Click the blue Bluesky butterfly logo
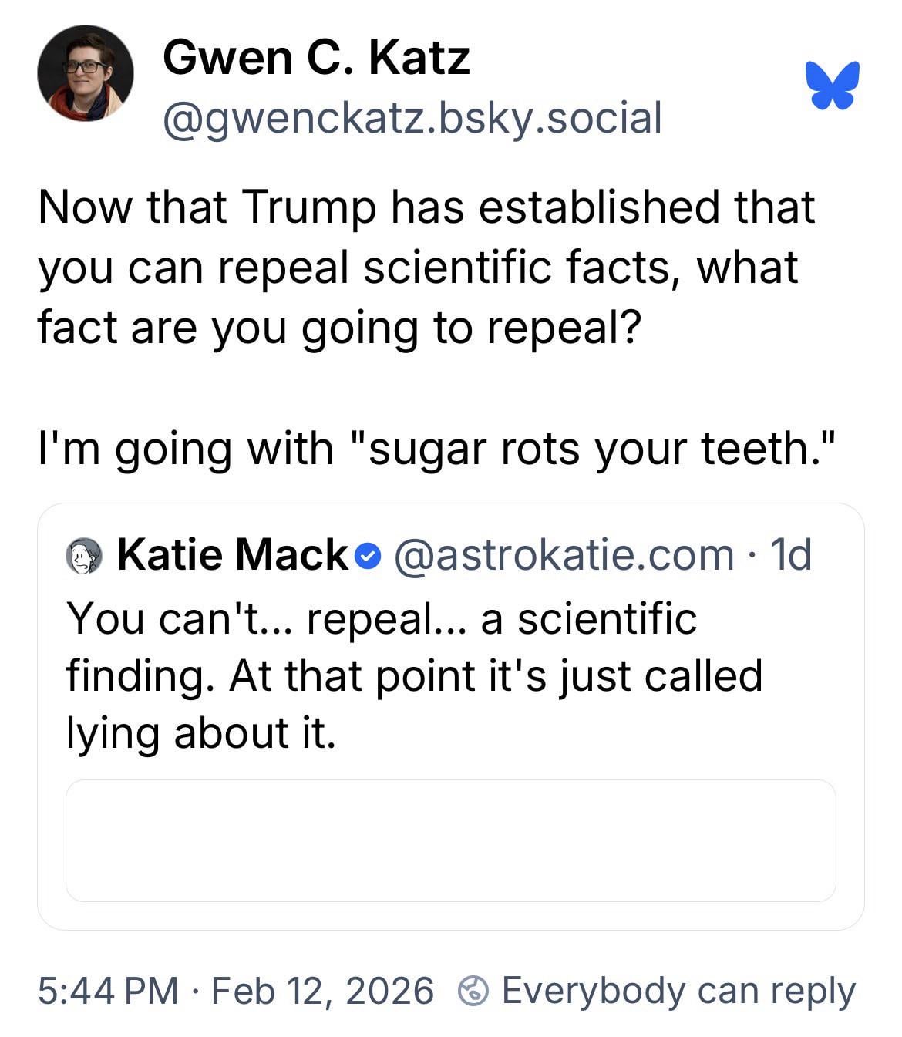Screen dimensions: 902x1037 point(832,85)
